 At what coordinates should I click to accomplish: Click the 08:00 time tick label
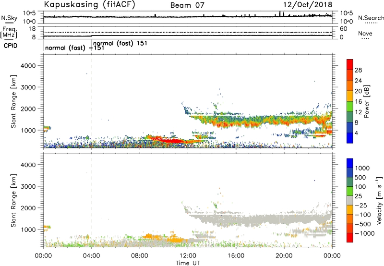click(x=140, y=256)
